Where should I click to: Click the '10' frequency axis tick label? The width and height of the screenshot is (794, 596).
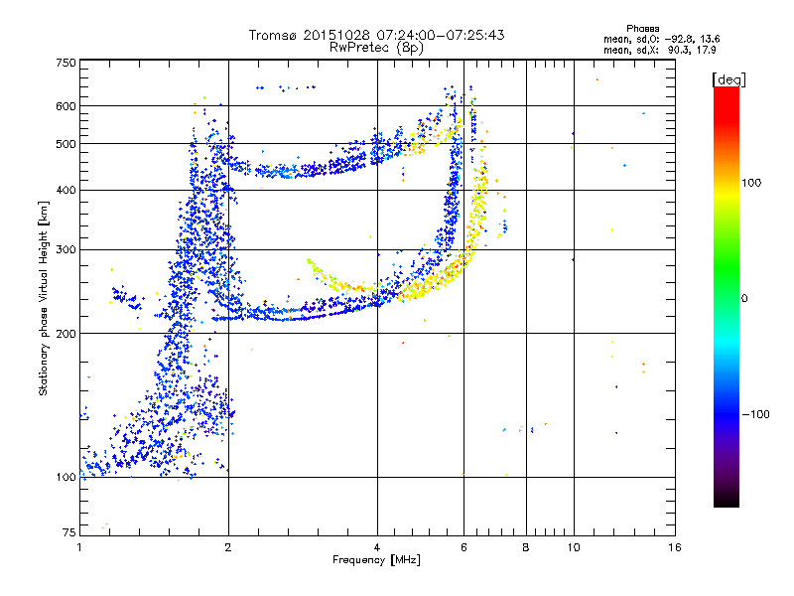[x=574, y=547]
